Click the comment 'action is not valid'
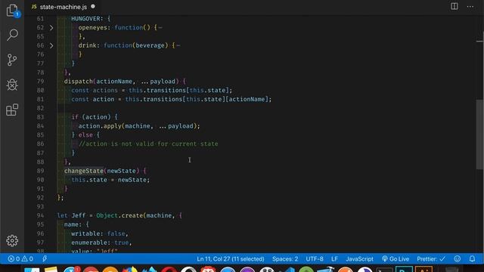This screenshot has width=484, height=272. (x=148, y=144)
